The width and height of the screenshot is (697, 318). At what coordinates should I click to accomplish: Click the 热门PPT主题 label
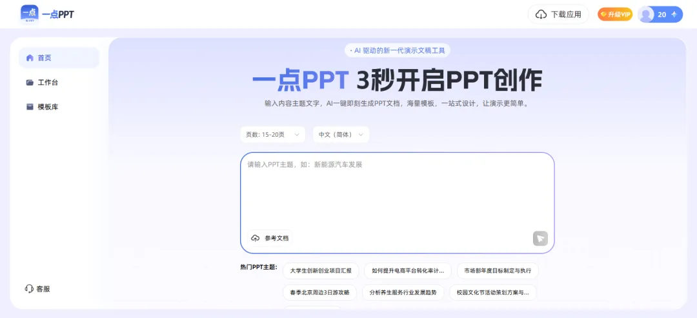point(259,267)
